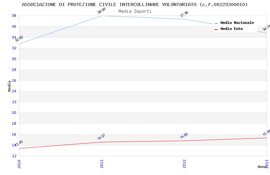Click the vertical Media y-axis title
Image resolution: width=270 pixels, height=175 pixels.
[x=10, y=86]
